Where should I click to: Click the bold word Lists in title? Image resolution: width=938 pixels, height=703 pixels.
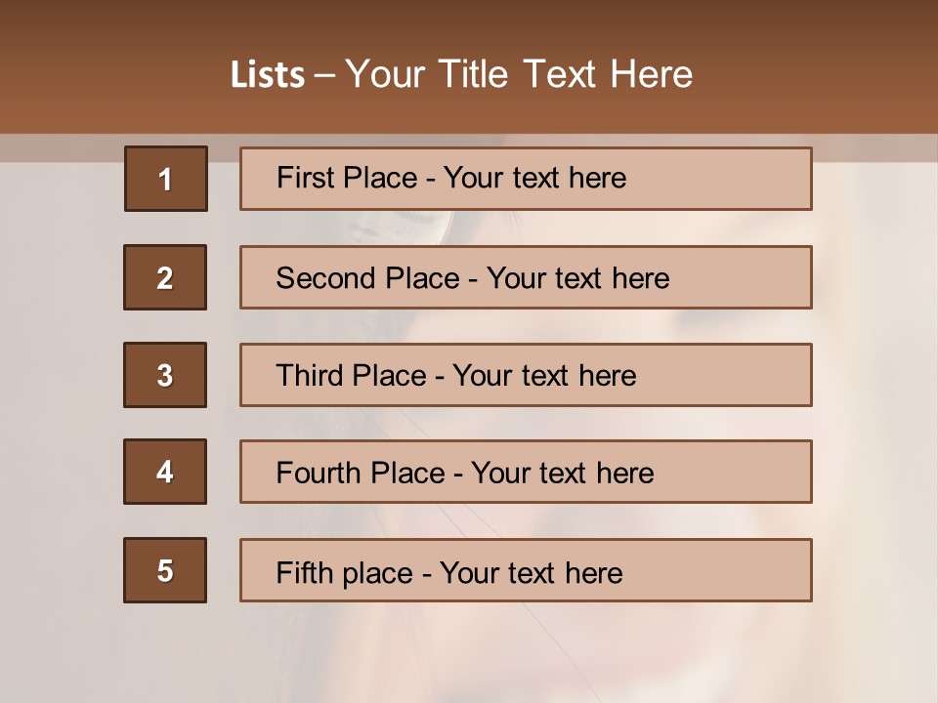coord(267,75)
